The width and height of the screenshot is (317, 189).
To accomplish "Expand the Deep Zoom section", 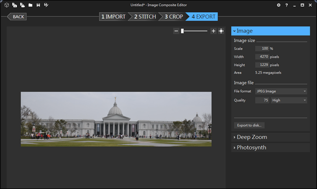I will [271, 137].
